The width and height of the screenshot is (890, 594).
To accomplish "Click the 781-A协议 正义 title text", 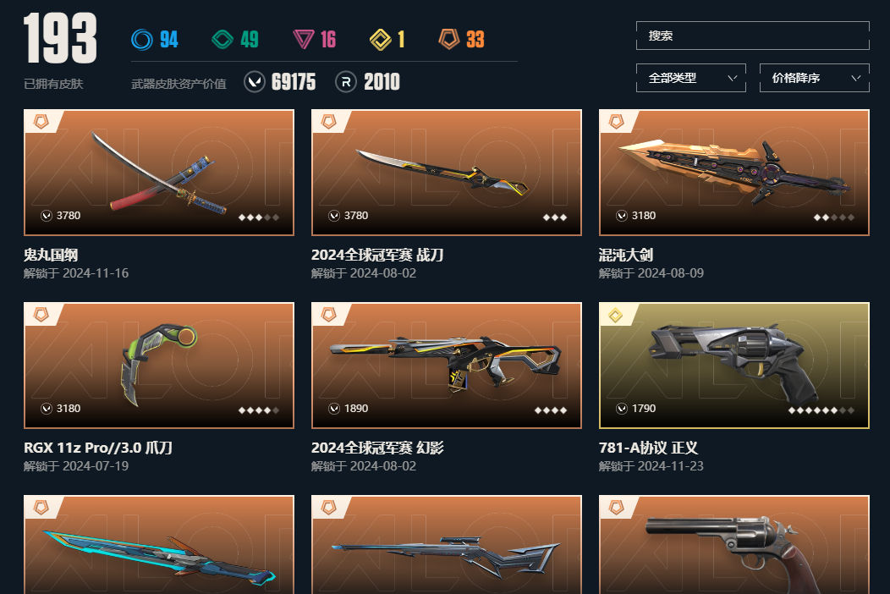I will [x=648, y=448].
